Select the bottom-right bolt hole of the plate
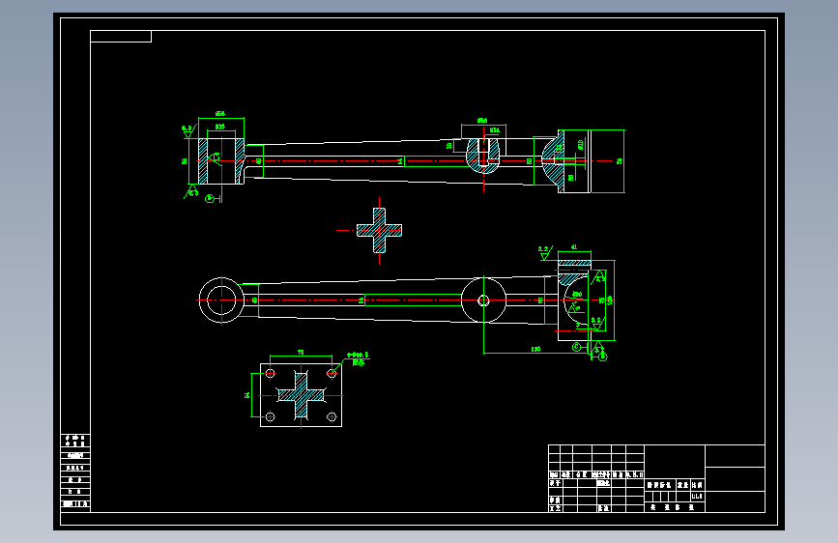Viewport: 838px width, 543px height. tap(332, 416)
